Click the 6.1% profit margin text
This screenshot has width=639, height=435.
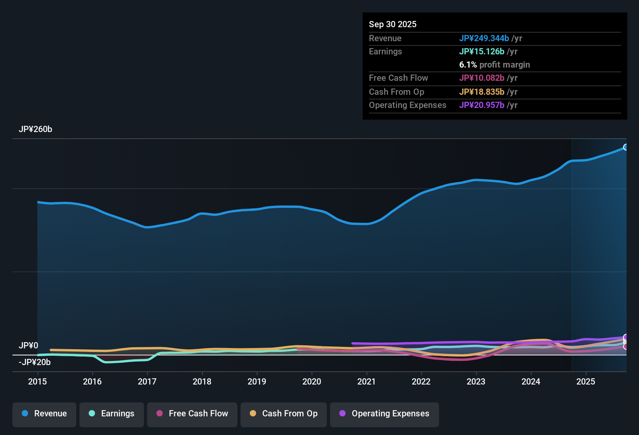495,65
